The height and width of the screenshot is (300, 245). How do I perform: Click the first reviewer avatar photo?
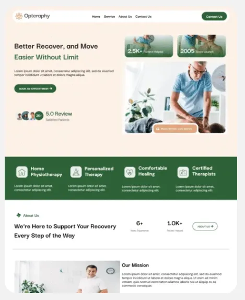(19, 116)
